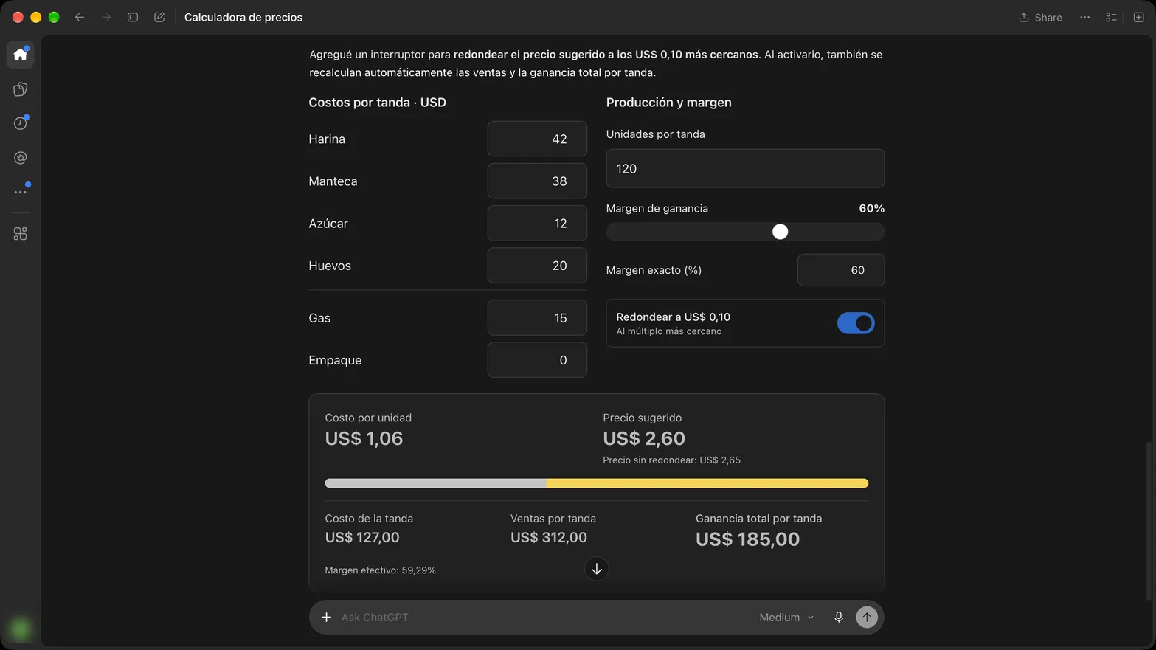Open the profile avatar at bottom left

[x=20, y=629]
